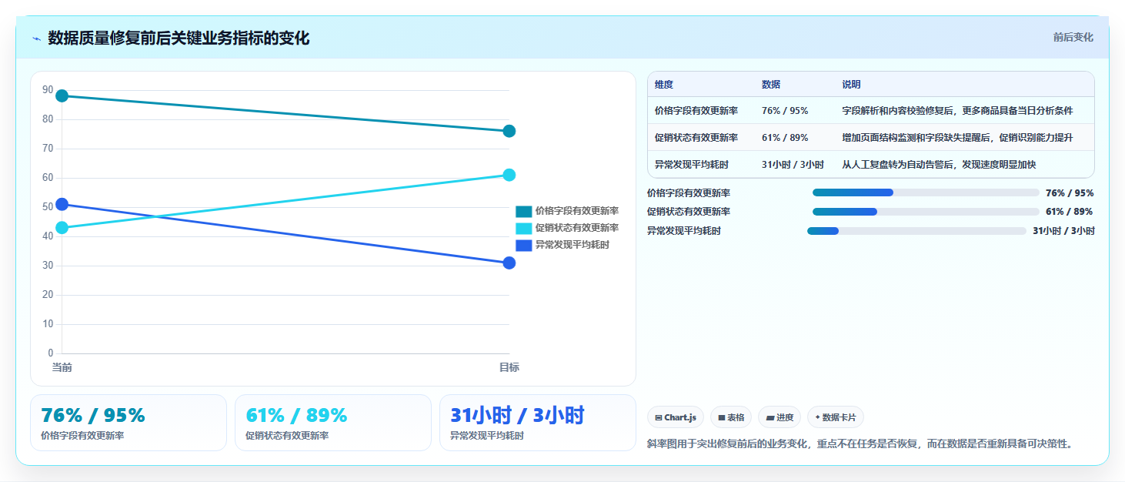Click the teal data point at 76 for 目标
Viewport: 1125px width, 482px height.
(509, 131)
